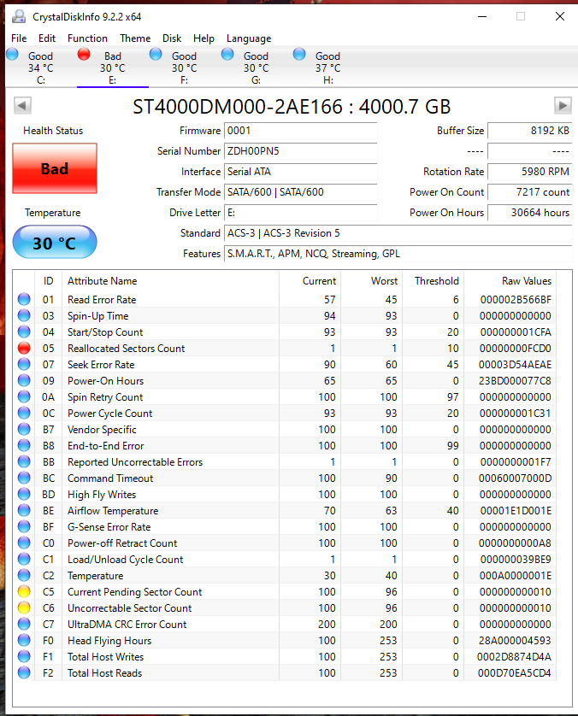Click raw value 00000000FCD0
This screenshot has width=578, height=716.
tap(515, 349)
